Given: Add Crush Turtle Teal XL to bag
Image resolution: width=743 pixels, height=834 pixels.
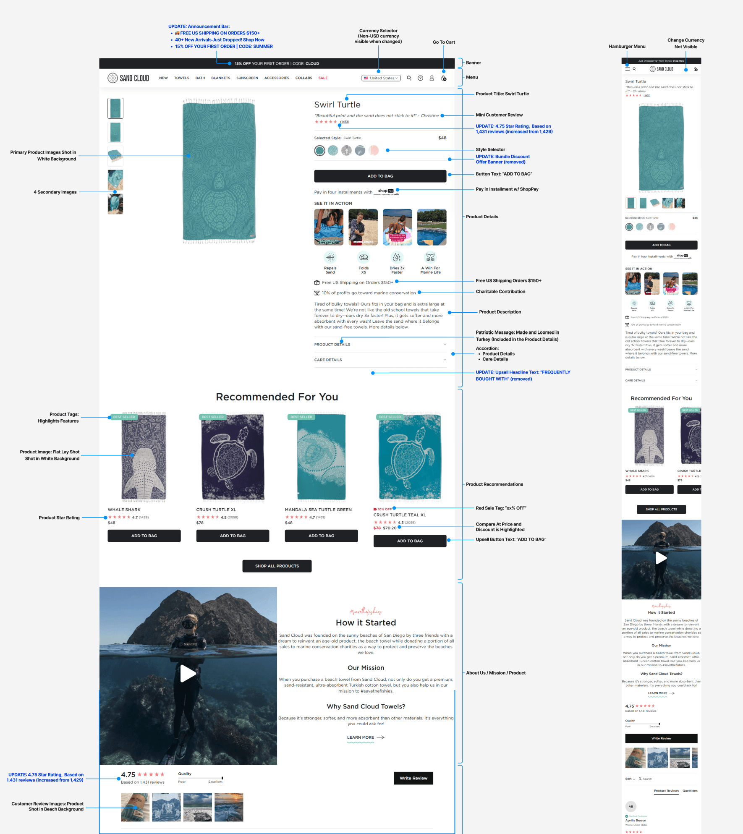Looking at the screenshot, I should 410,541.
